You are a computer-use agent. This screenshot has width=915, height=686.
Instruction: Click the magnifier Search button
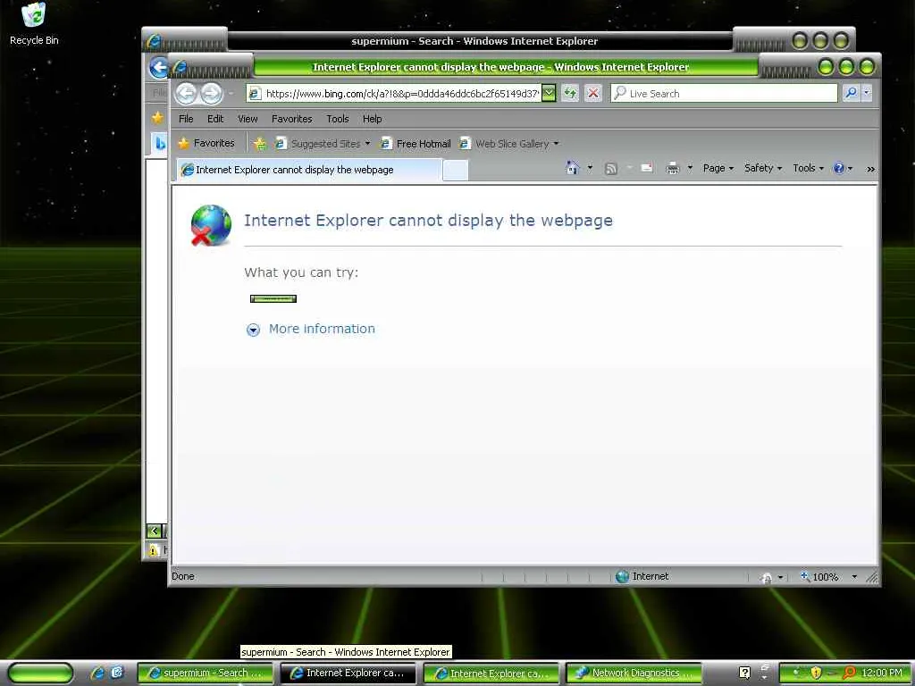pos(851,93)
